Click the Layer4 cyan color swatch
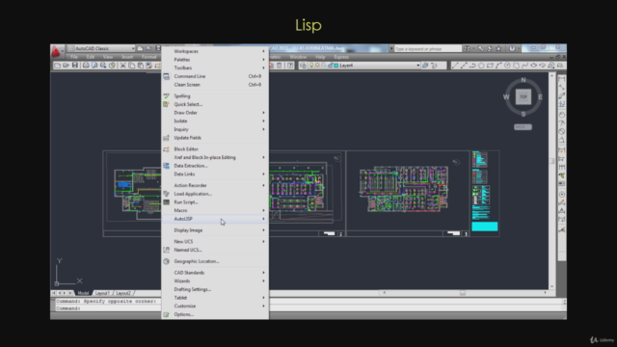This screenshot has width=617, height=347. 336,66
